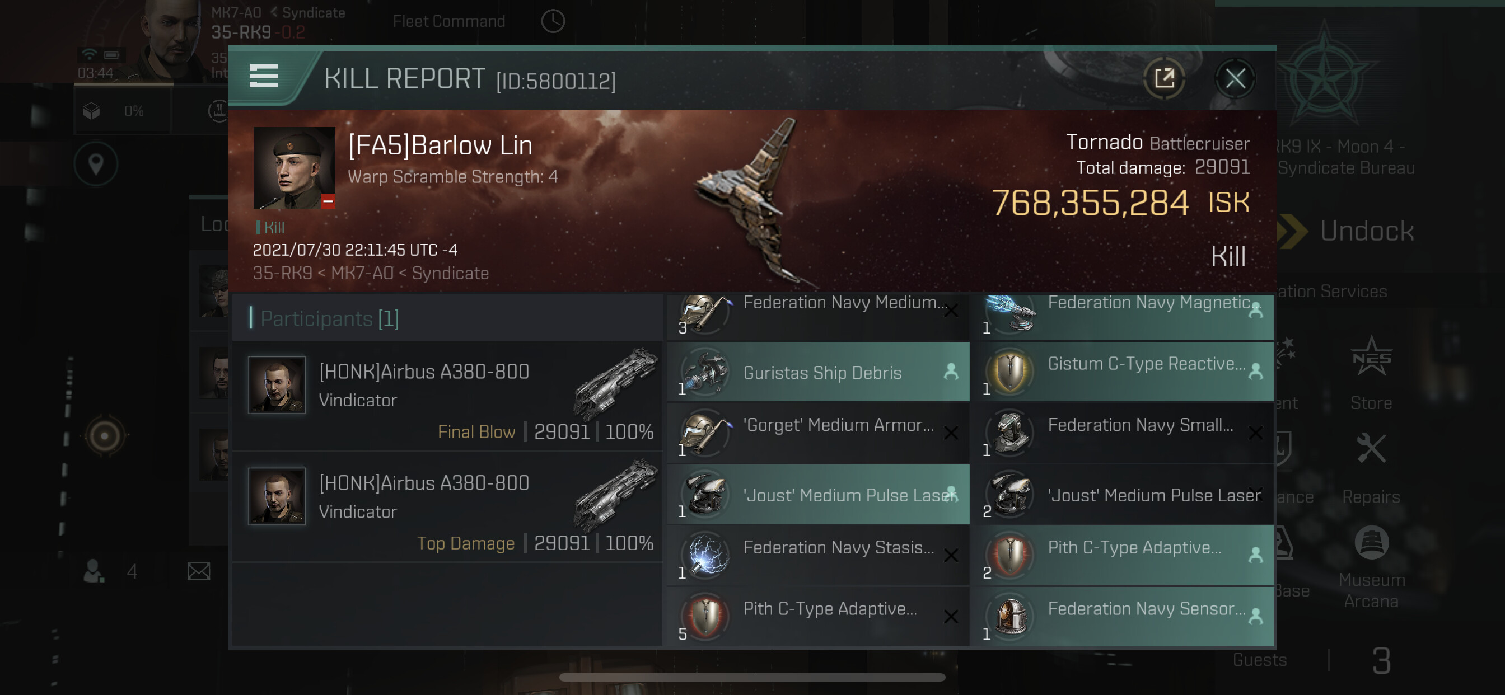Image resolution: width=1505 pixels, height=695 pixels.
Task: Select the Participants [1] header
Action: 330,318
